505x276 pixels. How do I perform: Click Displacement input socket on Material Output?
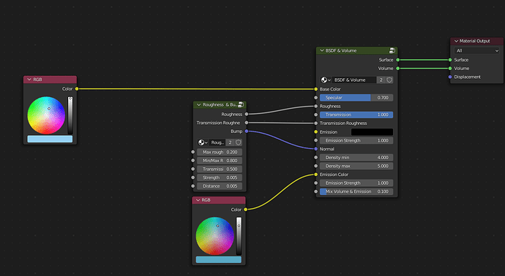[450, 77]
